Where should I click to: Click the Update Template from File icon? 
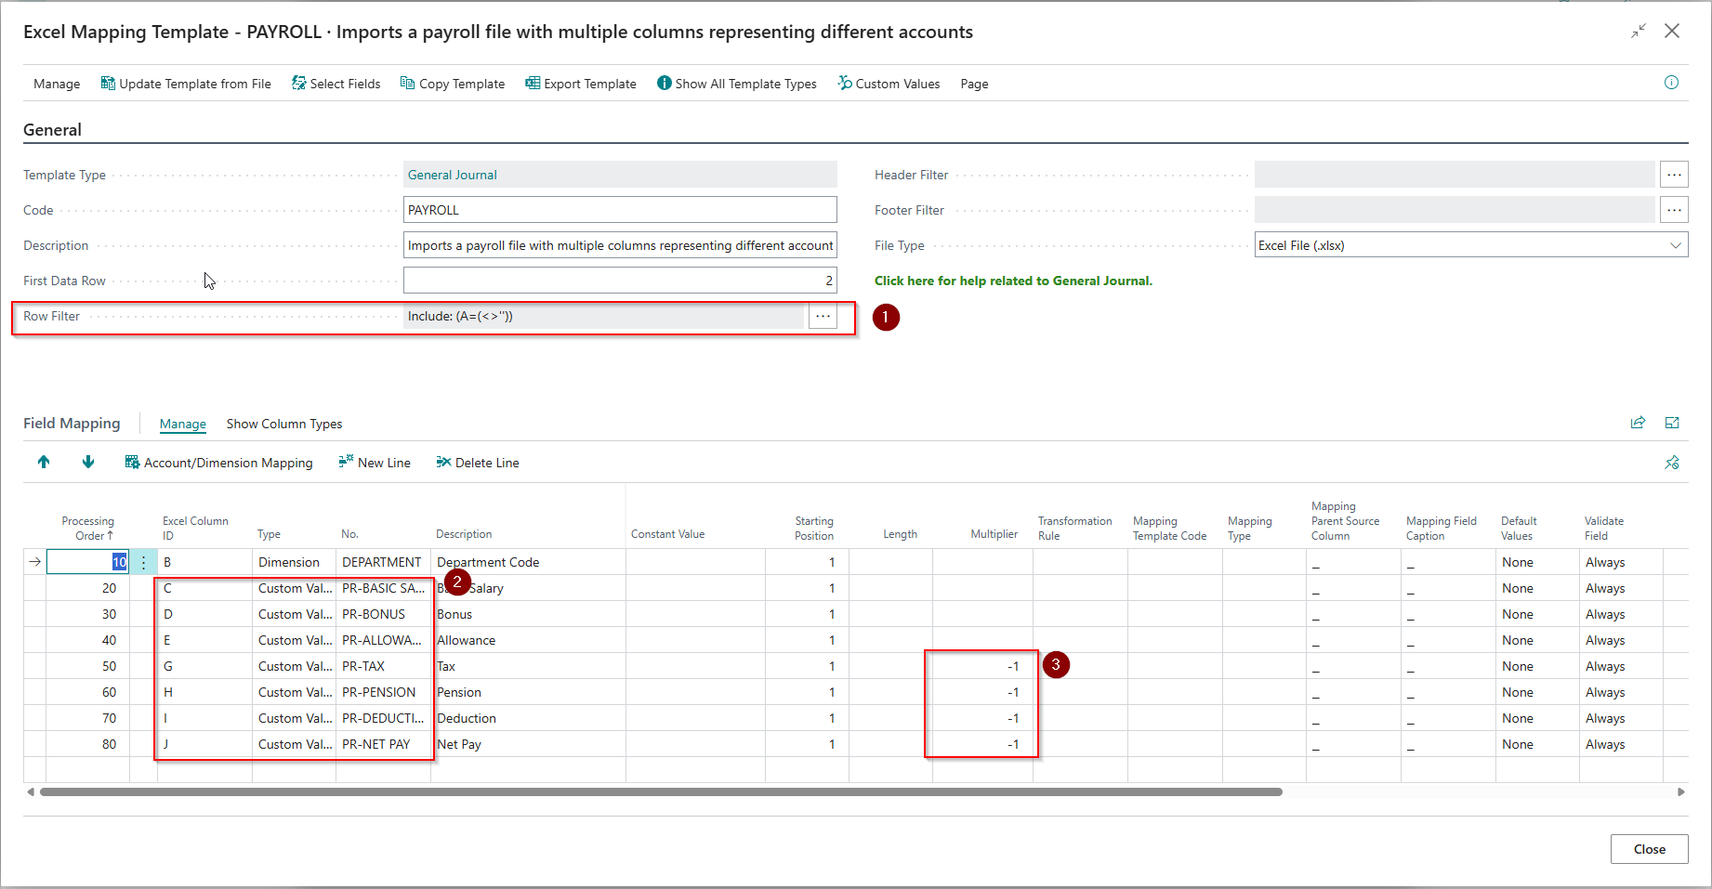click(x=107, y=83)
